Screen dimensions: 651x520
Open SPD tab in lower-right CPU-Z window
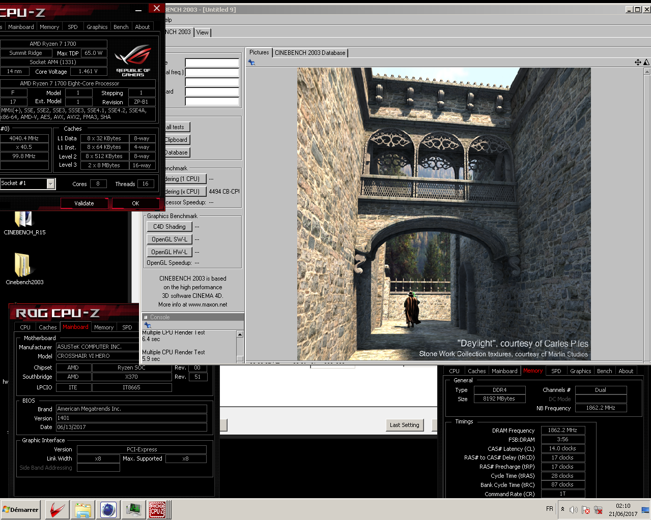click(556, 371)
